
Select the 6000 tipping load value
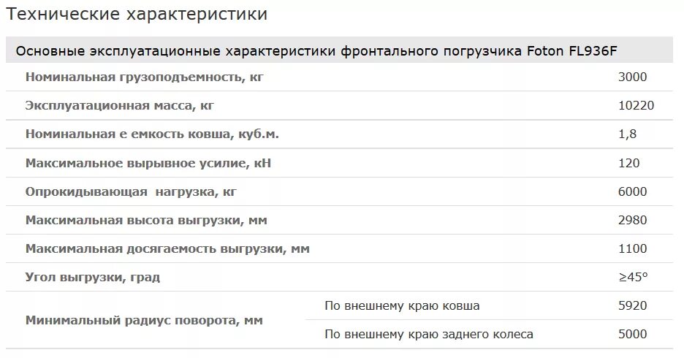[633, 191]
